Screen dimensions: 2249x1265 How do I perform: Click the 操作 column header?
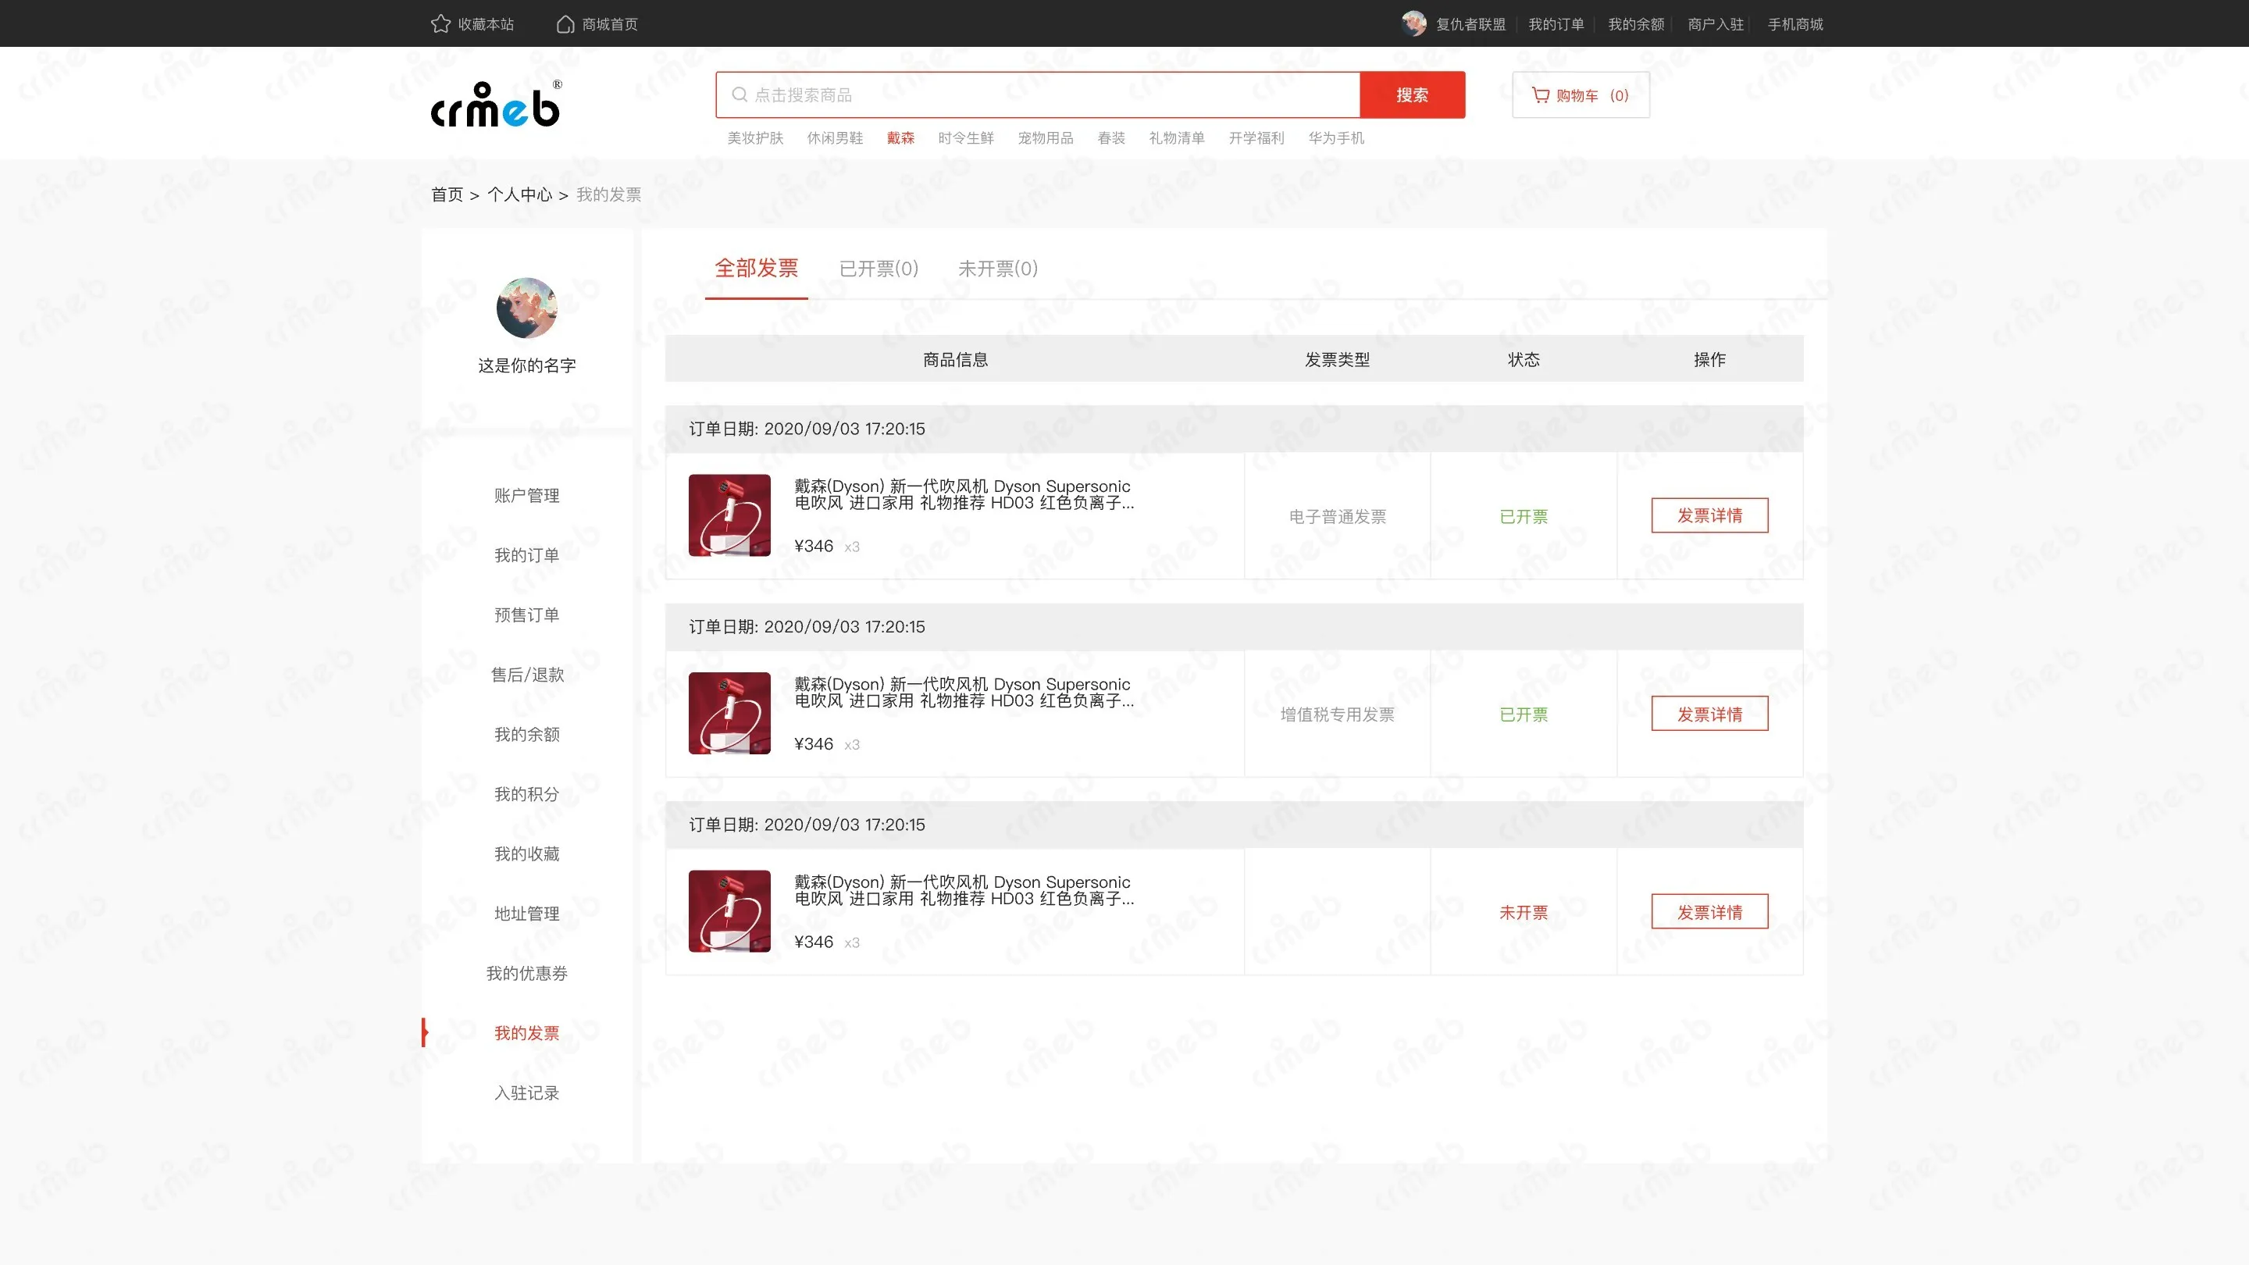click(1709, 360)
